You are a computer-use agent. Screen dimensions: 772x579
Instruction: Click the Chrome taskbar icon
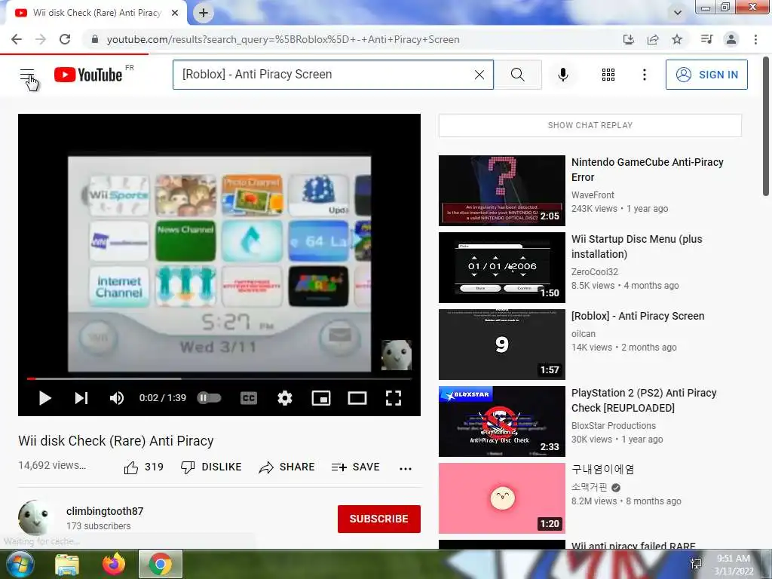click(x=161, y=564)
